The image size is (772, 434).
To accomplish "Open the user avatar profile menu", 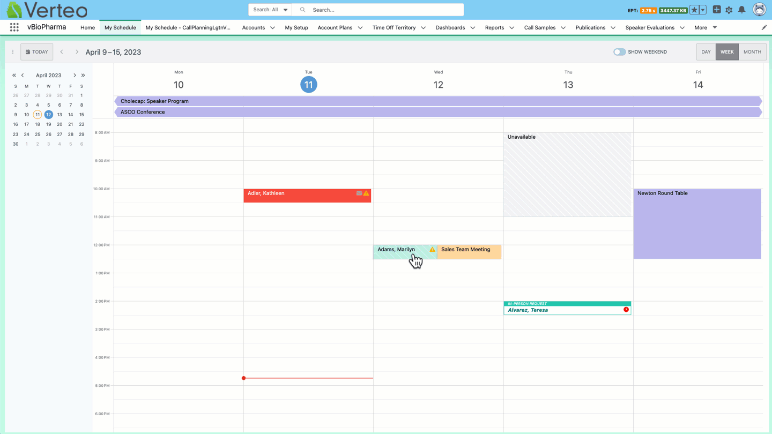I will point(759,10).
